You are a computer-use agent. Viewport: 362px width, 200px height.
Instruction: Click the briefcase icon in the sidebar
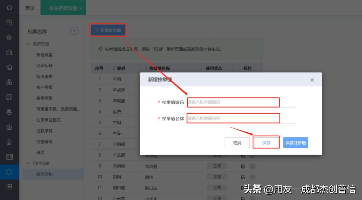(x=9, y=53)
